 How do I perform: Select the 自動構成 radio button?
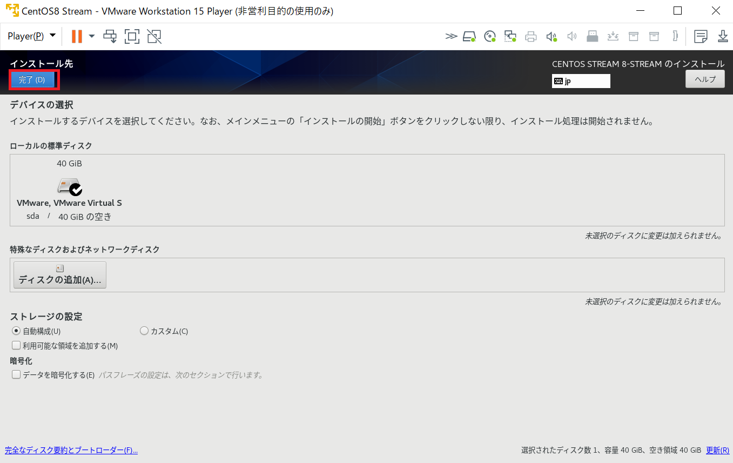(16, 331)
